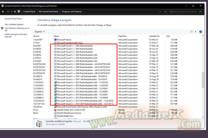Click the Control Panel icon in address bar
Screen dimensions: 208x138
click(x=19, y=11)
